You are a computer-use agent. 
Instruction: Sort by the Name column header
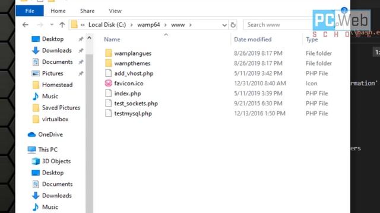point(112,40)
